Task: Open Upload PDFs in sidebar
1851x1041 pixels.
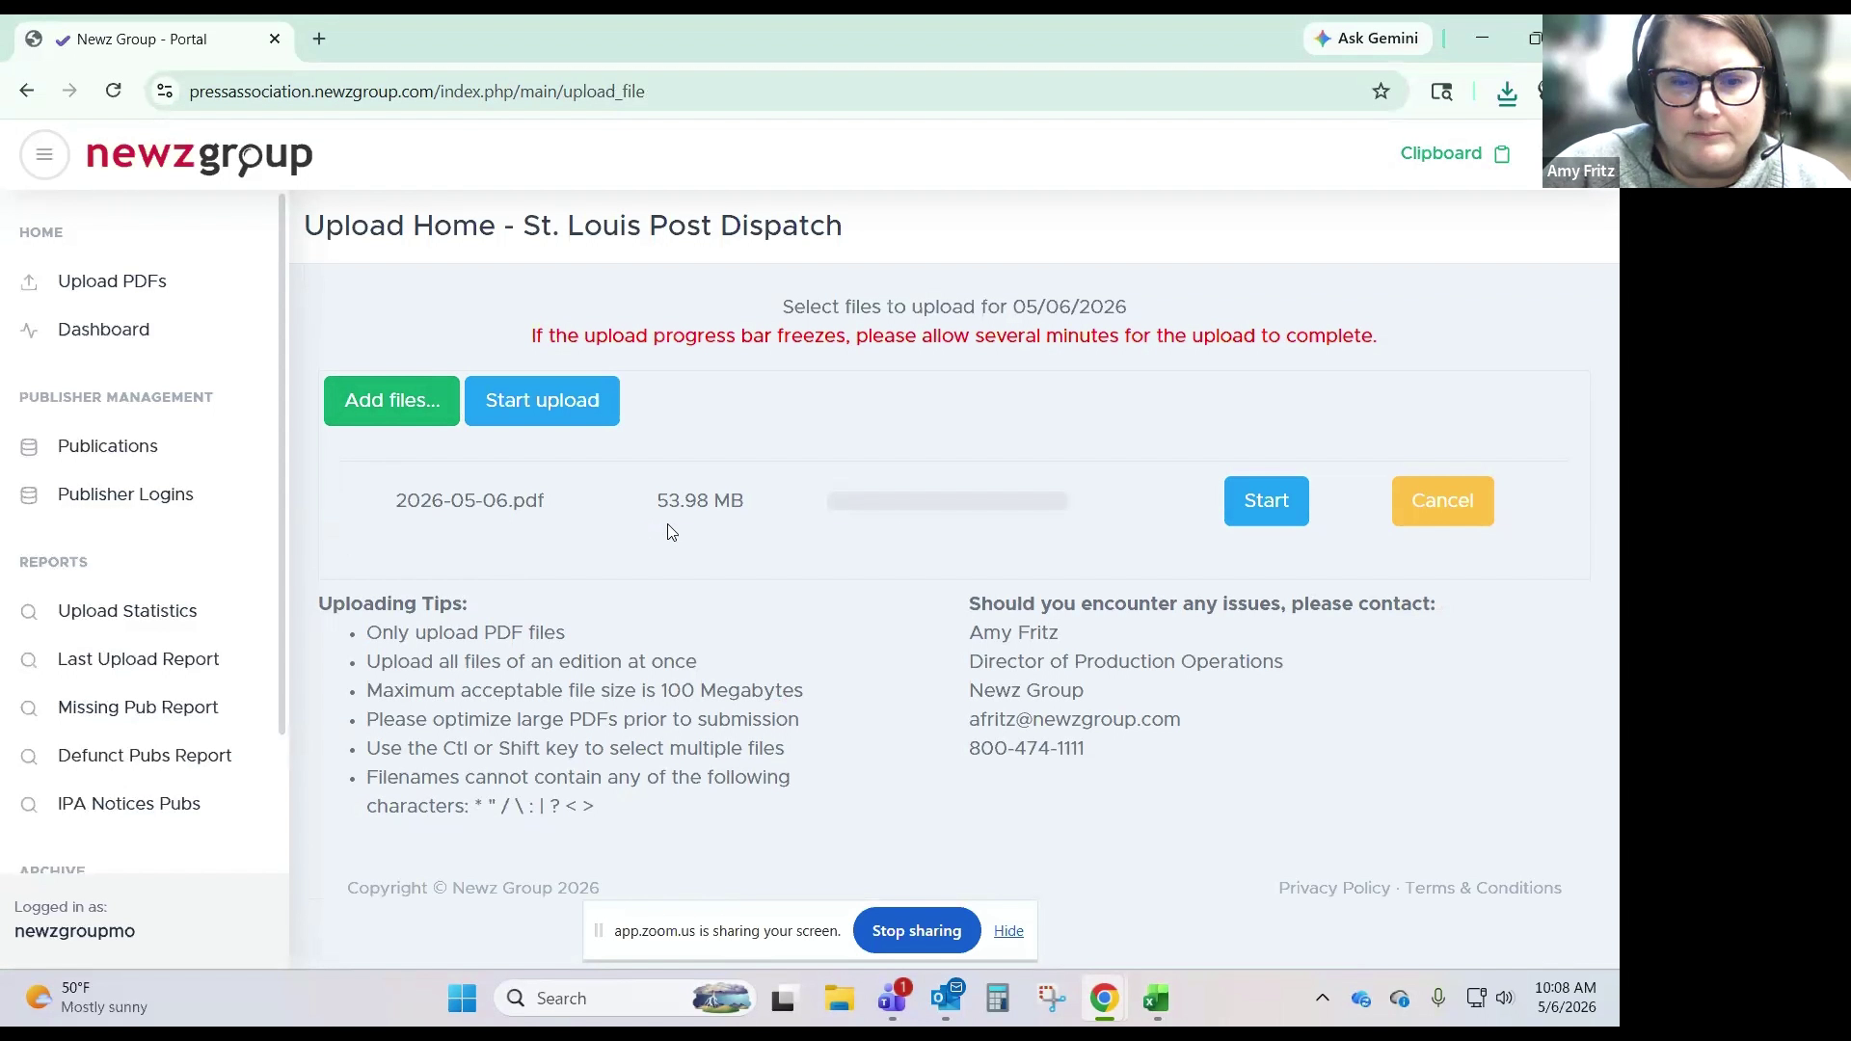Action: pyautogui.click(x=112, y=281)
